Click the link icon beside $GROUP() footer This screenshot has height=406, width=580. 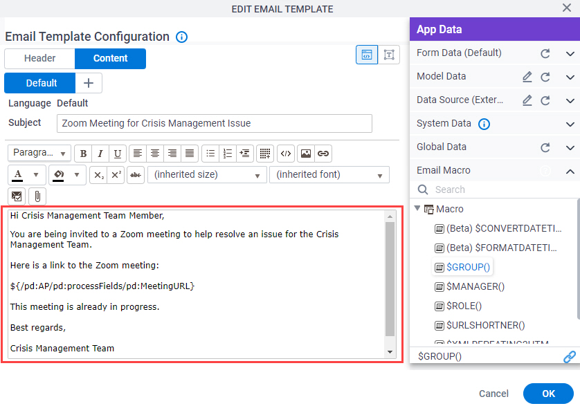[x=570, y=357]
